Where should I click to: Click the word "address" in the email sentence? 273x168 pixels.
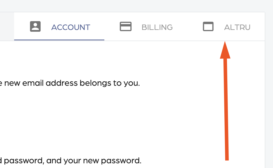62,83
